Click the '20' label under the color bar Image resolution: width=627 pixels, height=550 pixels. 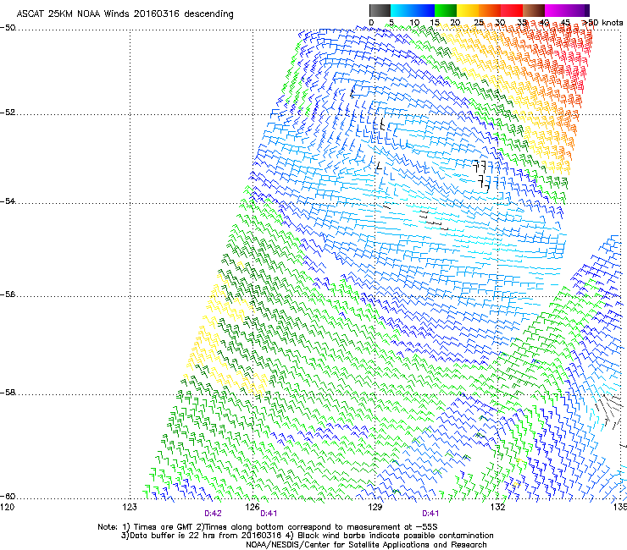click(455, 23)
